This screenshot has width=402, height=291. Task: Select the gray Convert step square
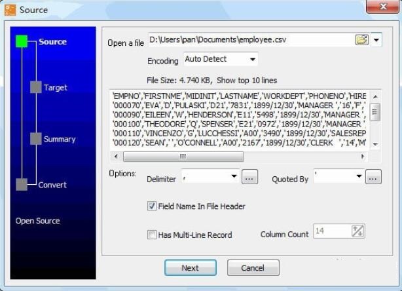[x=22, y=185]
